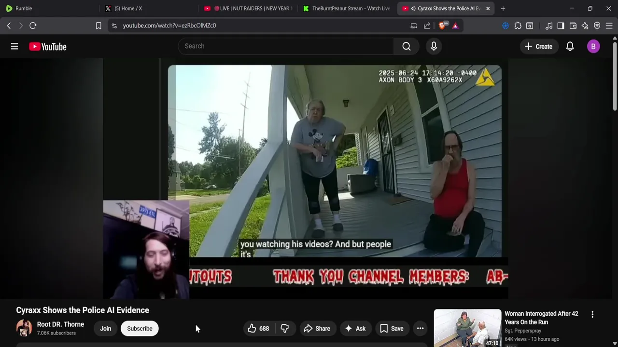Toggle the browser sidebar panel

[x=561, y=26]
